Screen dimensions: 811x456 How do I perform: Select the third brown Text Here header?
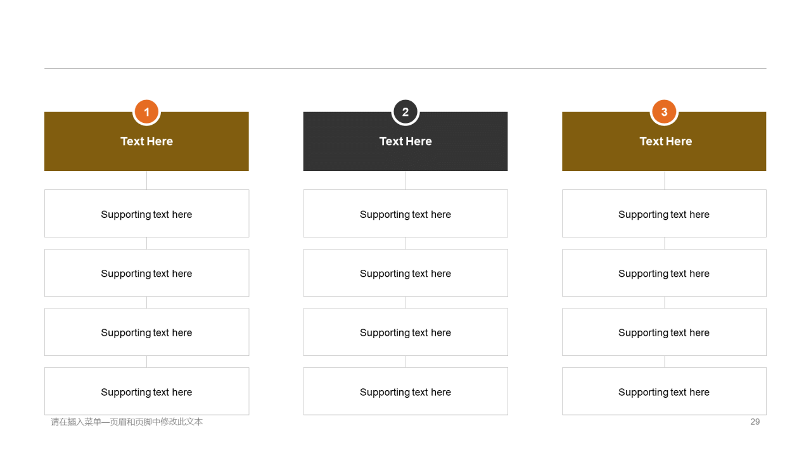pos(664,141)
